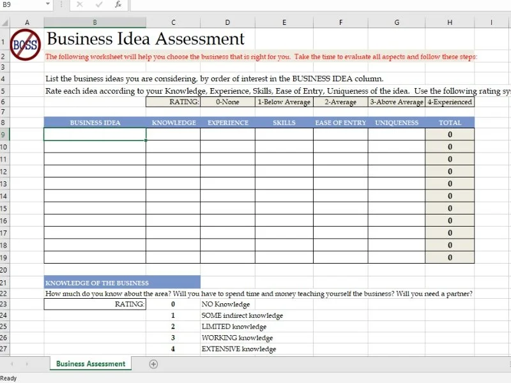Screen dimensions: 511x383
Task: Click the SKILLS table header
Action: [284, 123]
